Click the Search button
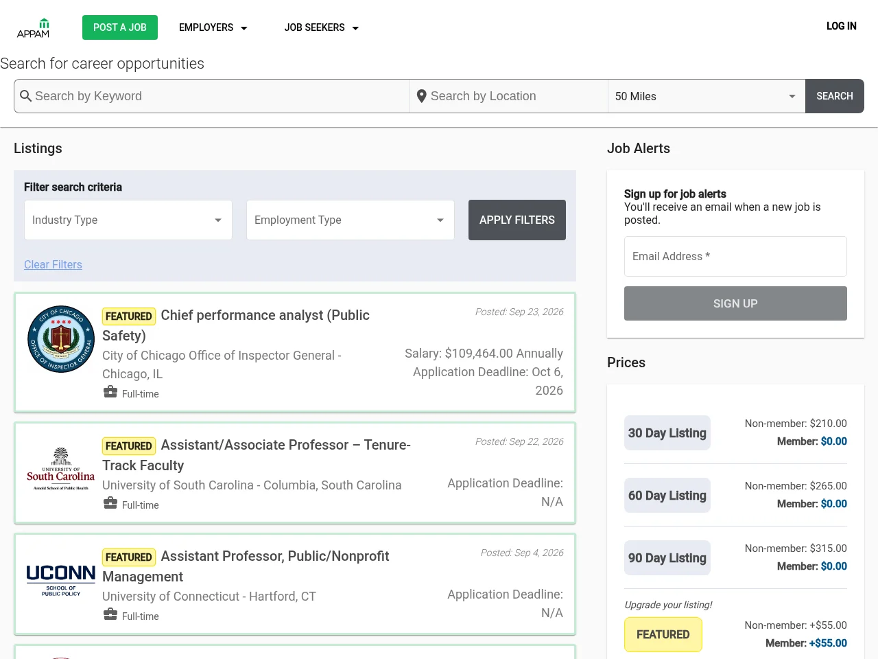Screen dimensions: 878x659 pyautogui.click(x=835, y=96)
